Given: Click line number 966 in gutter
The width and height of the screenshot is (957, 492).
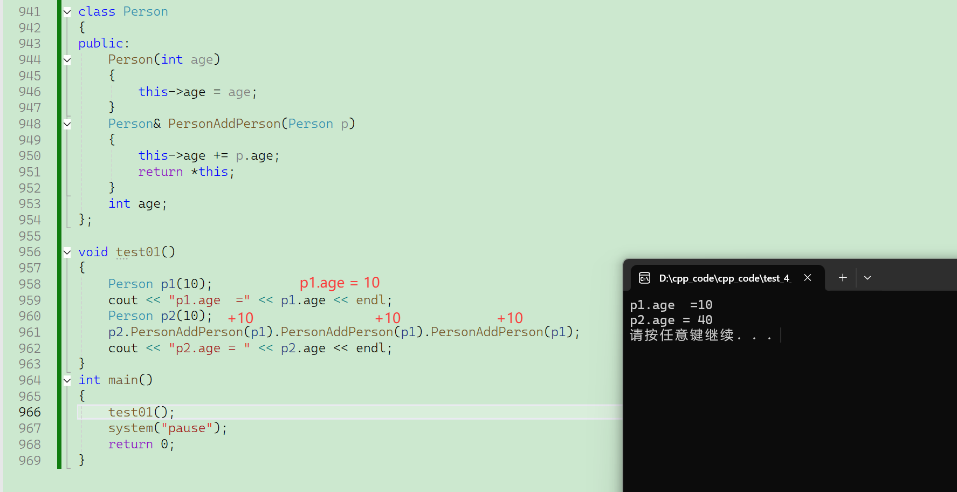Looking at the screenshot, I should click(30, 412).
